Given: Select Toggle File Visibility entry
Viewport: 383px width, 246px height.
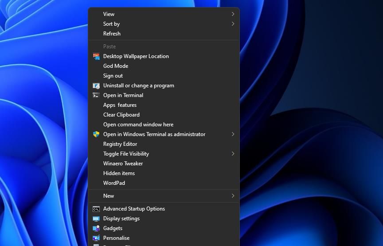Looking at the screenshot, I should (x=164, y=154).
